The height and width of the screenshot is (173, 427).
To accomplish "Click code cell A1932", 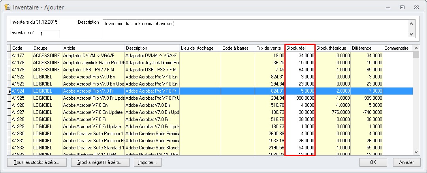I will (21, 148).
